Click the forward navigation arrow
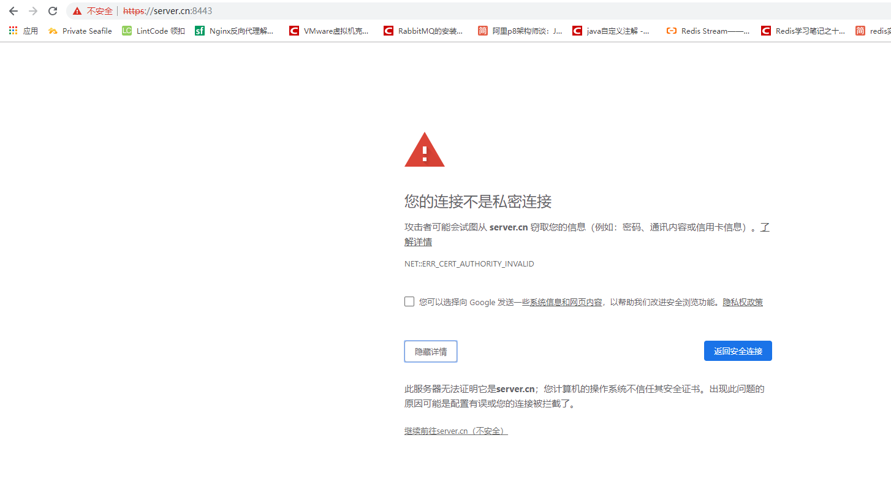Screen dimensions: 891x481 coord(32,10)
